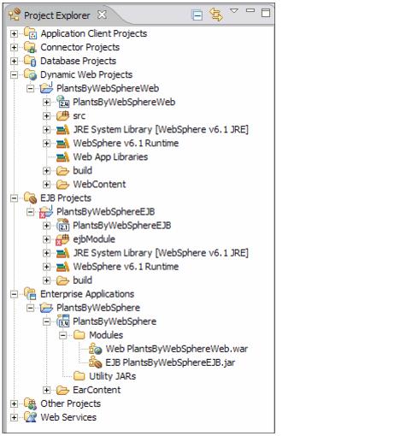
Task: Select the Utility JARs folder
Action: tap(112, 376)
